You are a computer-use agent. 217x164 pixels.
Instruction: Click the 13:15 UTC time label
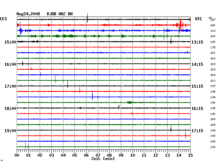(x=197, y=42)
